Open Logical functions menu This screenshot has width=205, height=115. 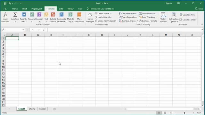point(39,17)
